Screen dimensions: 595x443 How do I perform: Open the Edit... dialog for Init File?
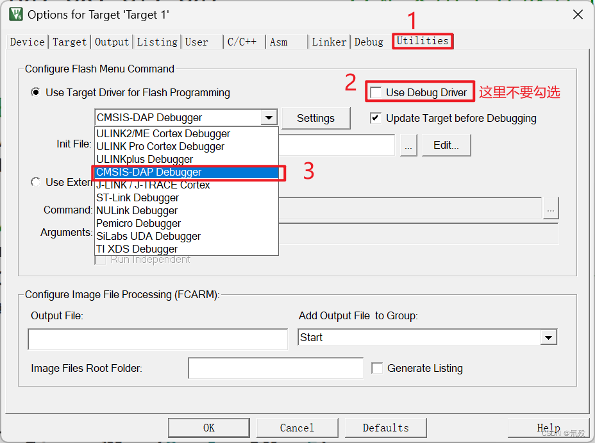[446, 145]
